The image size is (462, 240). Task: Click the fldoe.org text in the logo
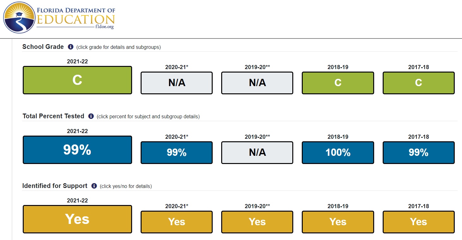click(x=104, y=27)
